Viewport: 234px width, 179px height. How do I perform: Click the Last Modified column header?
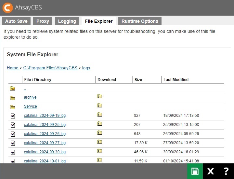176,80
